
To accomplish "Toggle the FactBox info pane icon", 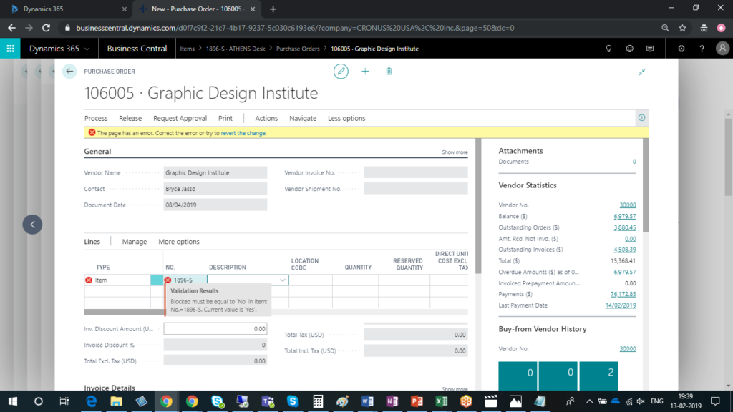I will 641,118.
